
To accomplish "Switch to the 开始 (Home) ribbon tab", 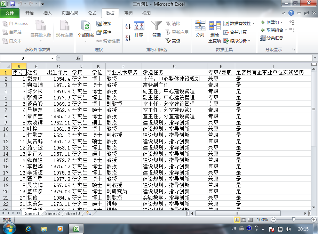I will pos(30,13).
